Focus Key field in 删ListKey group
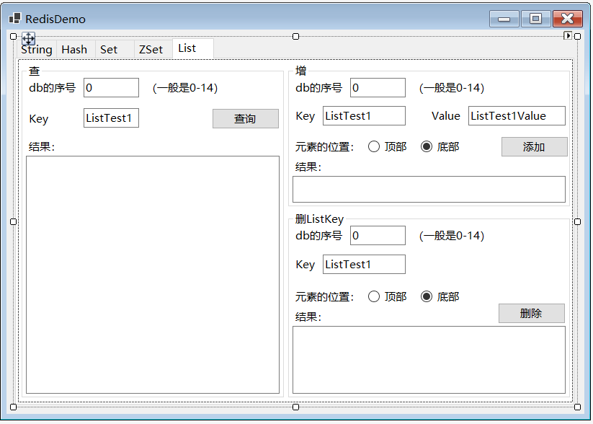This screenshot has height=424, width=593. coord(364,264)
